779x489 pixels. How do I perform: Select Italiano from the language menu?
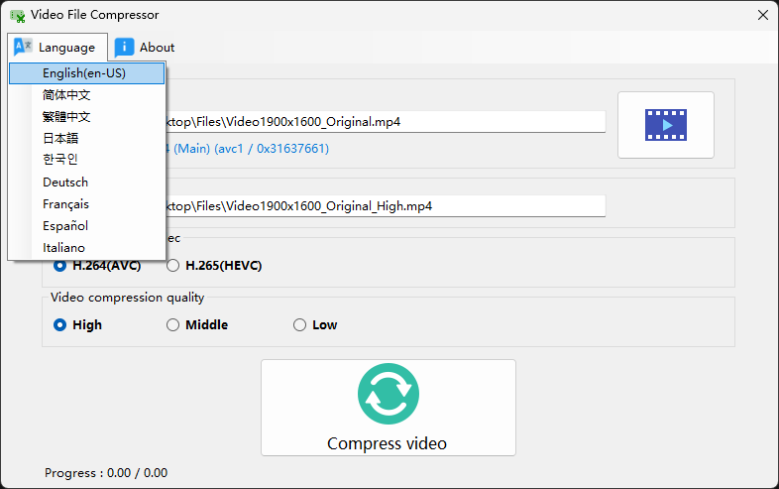(86, 248)
